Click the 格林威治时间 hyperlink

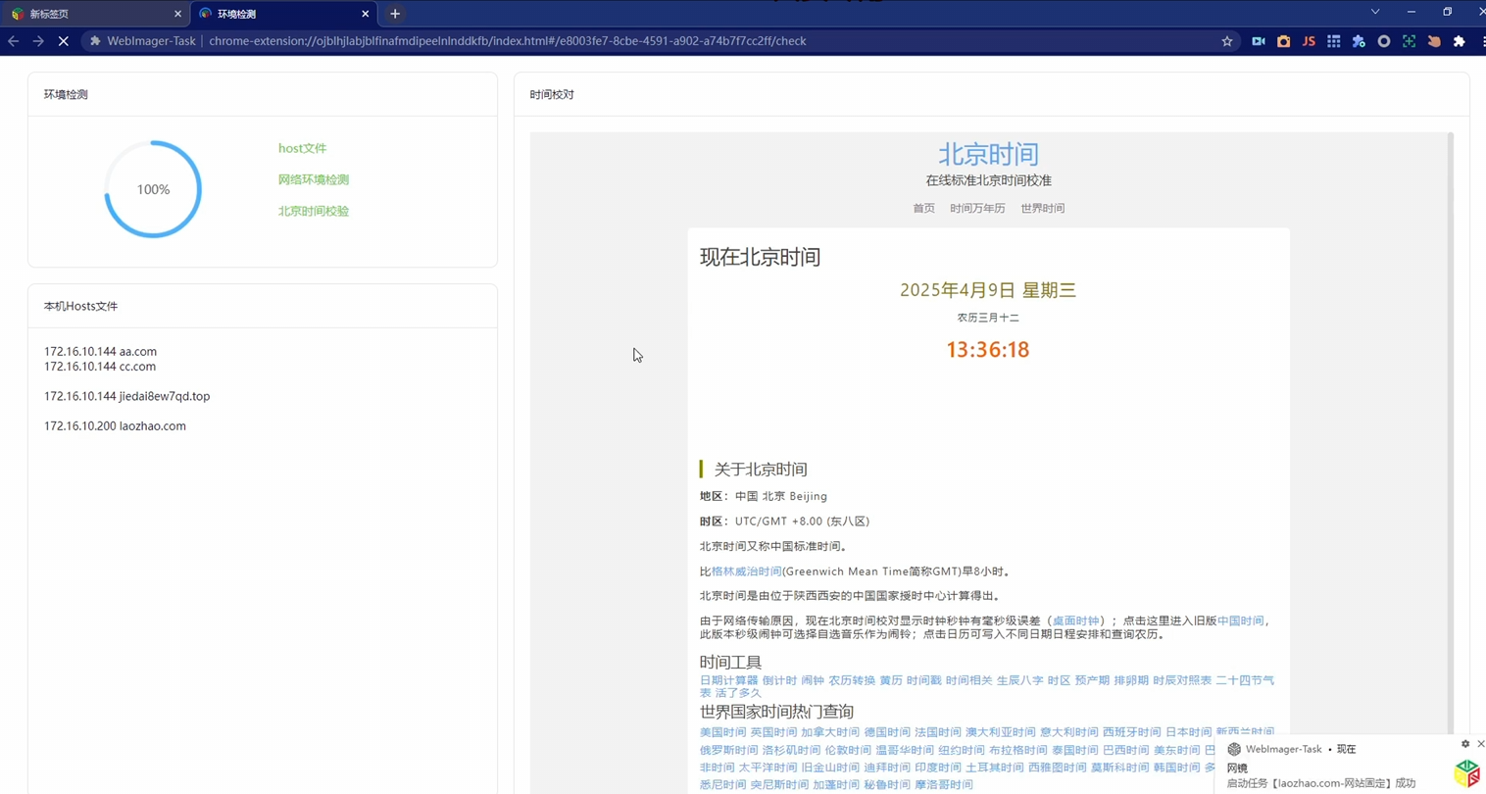746,571
